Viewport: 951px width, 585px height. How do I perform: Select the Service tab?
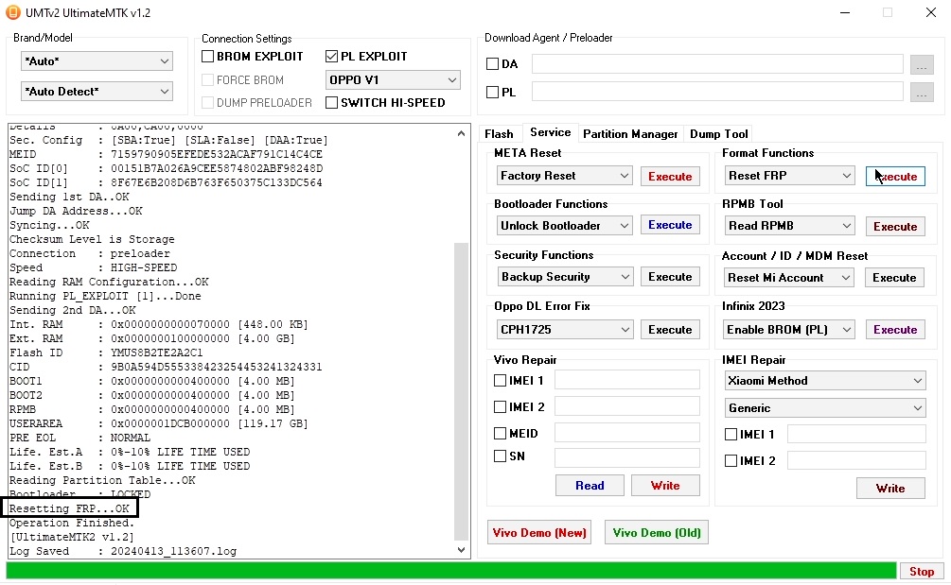pos(550,132)
